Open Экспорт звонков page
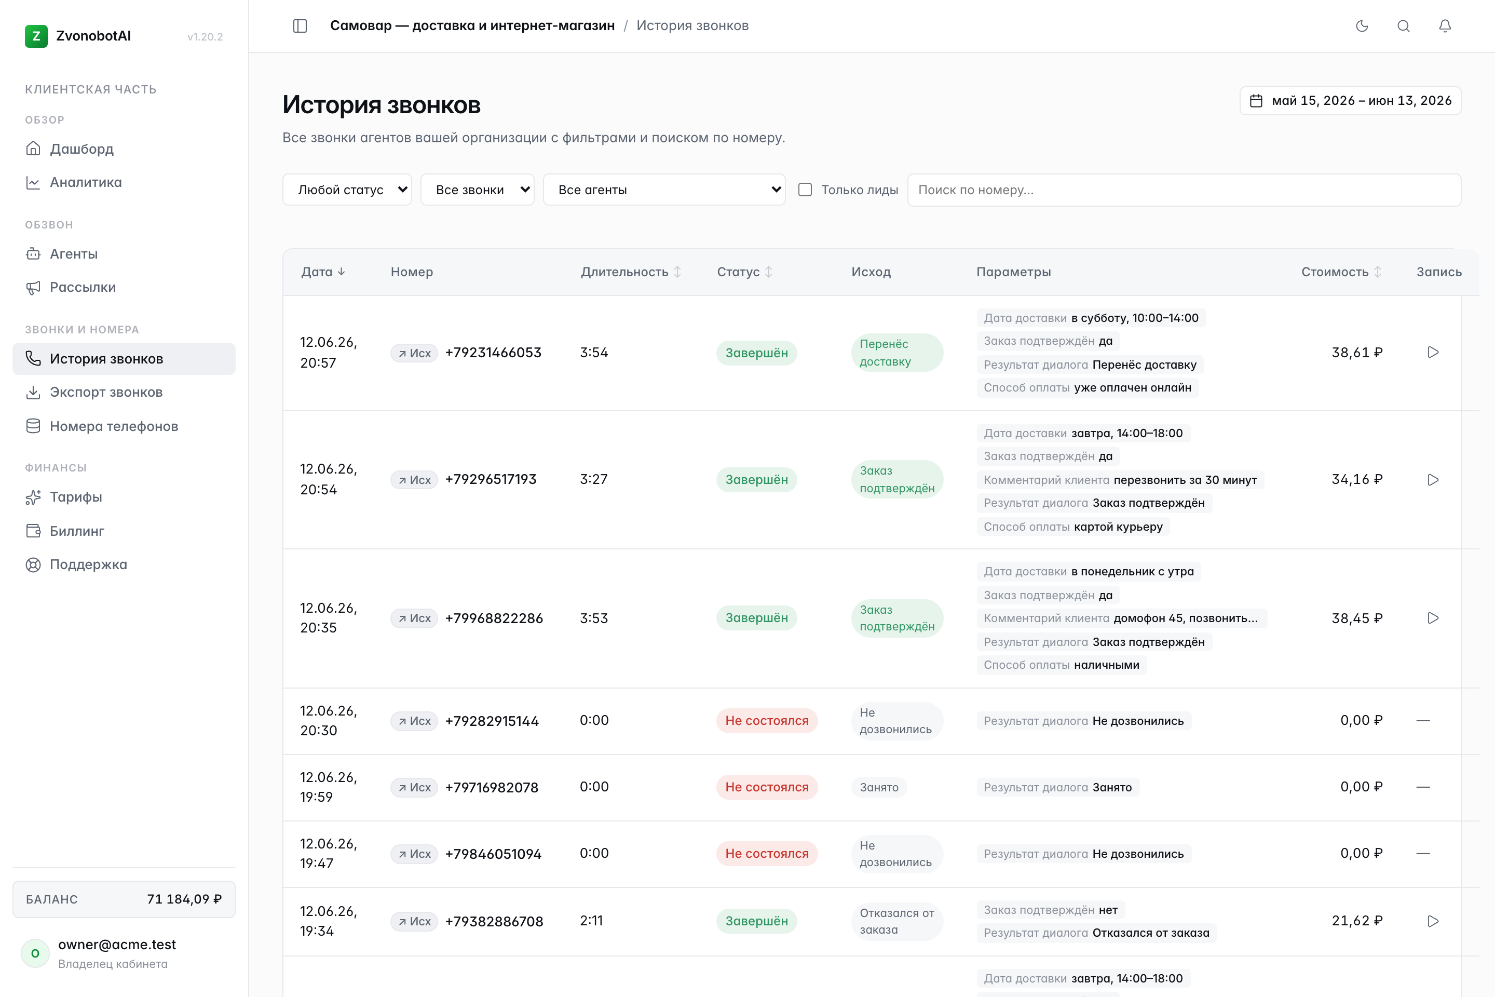Viewport: 1495px width, 997px height. coord(124,393)
